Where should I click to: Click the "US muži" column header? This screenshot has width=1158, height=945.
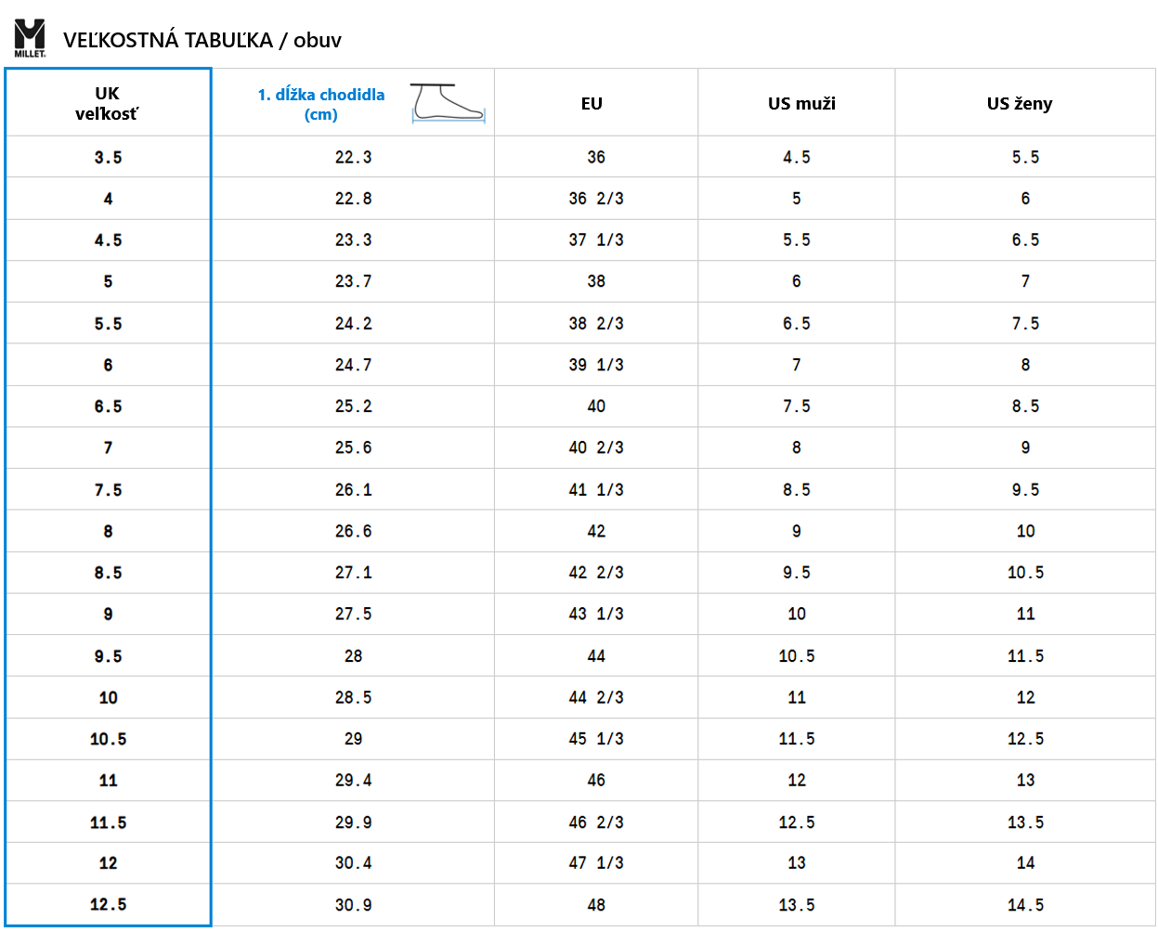(801, 104)
